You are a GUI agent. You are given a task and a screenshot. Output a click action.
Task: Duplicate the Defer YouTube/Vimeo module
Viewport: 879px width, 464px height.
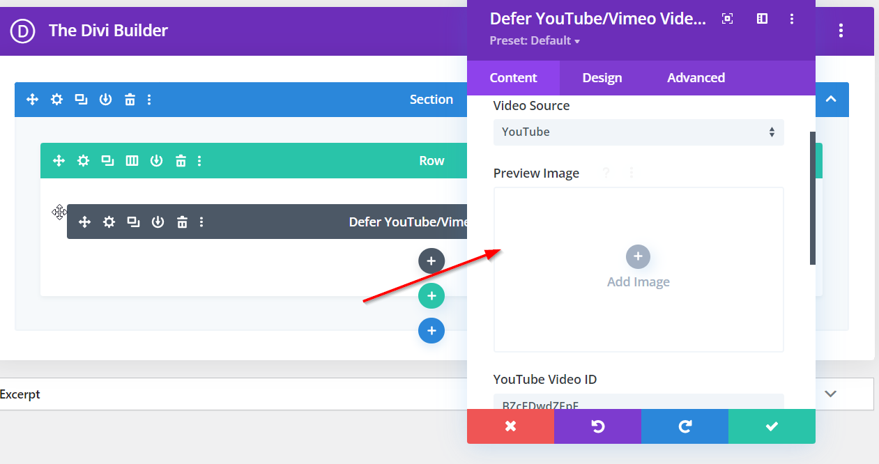click(133, 222)
